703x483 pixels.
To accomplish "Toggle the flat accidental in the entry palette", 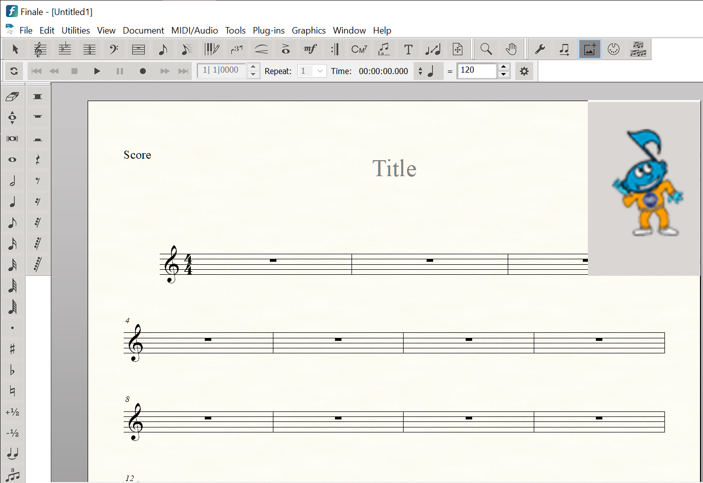I will coord(13,370).
